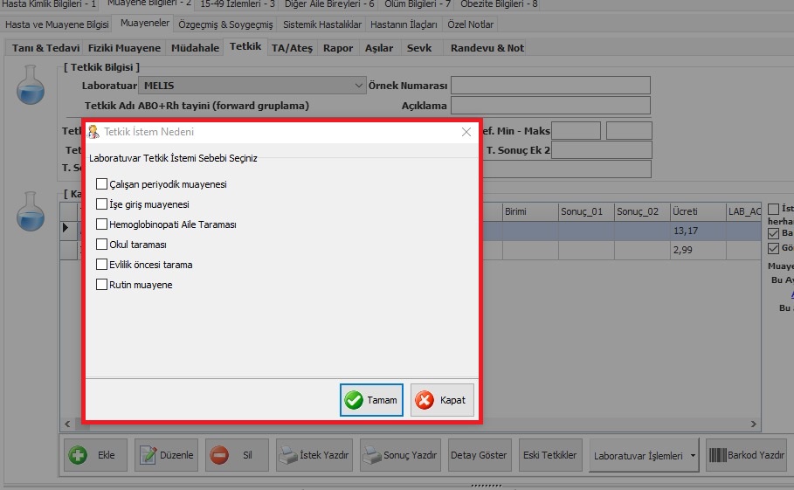Enable the İşe giriş muayenesi checkbox

102,204
